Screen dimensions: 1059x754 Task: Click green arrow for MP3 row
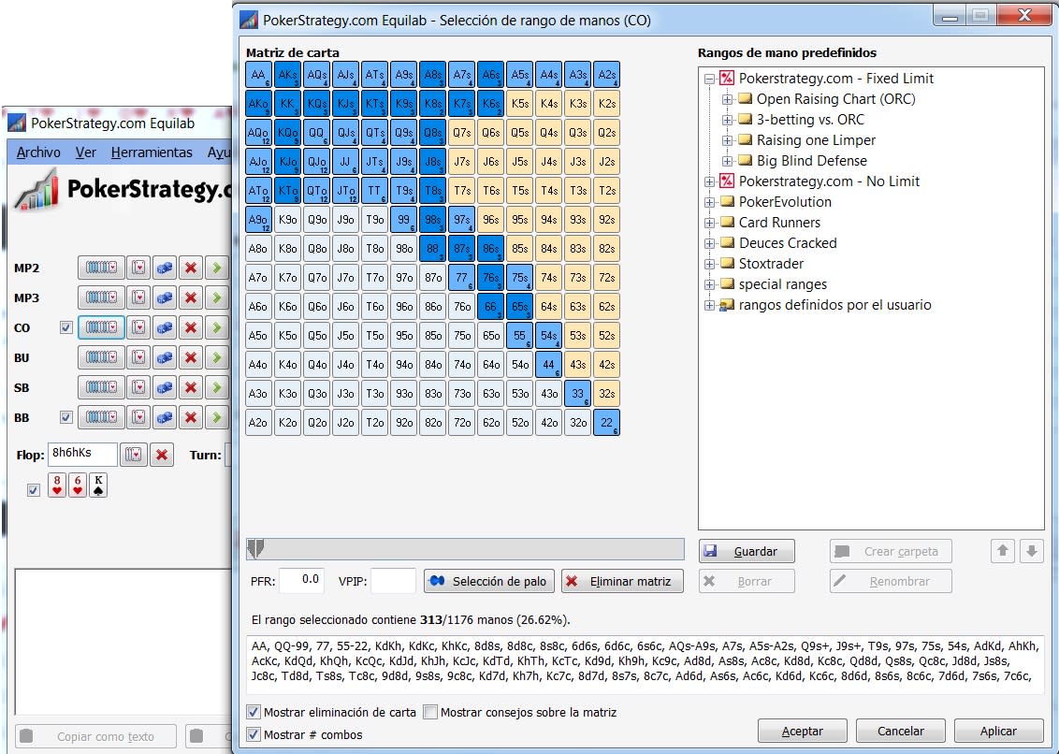click(217, 297)
